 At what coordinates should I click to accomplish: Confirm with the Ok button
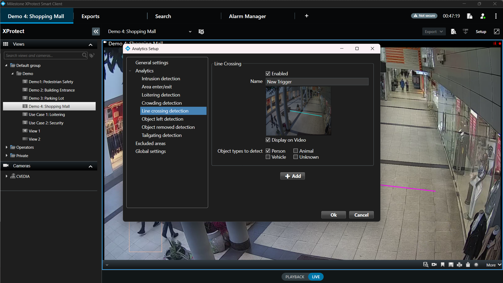(333, 215)
